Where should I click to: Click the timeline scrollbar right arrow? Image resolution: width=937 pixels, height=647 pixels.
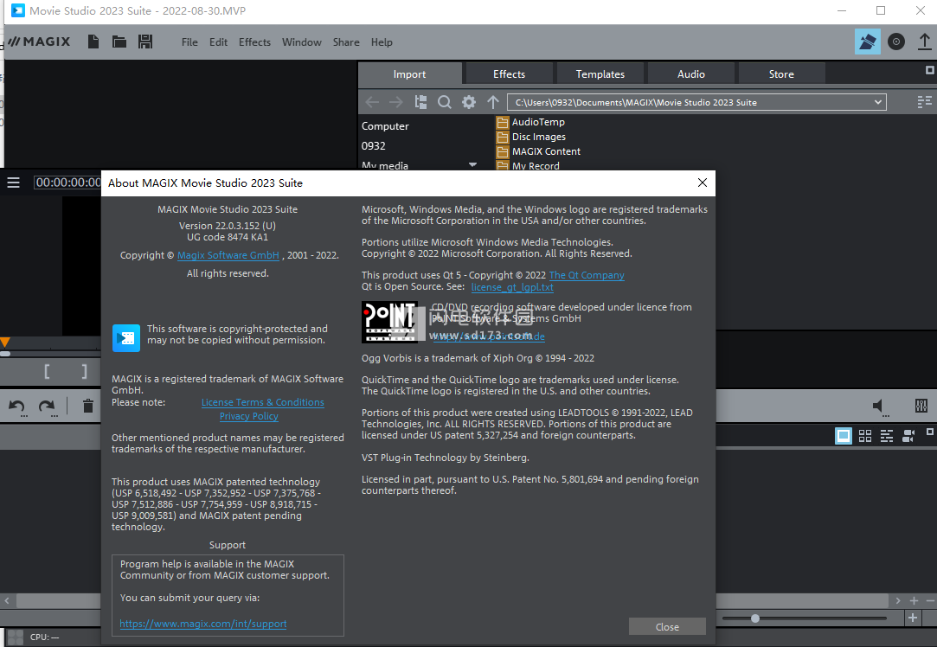897,601
